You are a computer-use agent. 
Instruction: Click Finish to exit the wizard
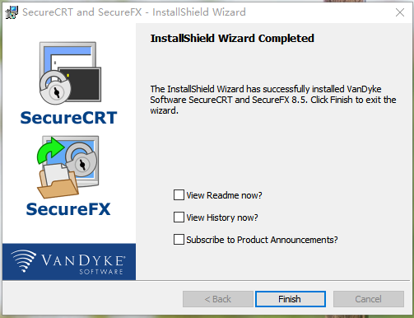click(291, 299)
